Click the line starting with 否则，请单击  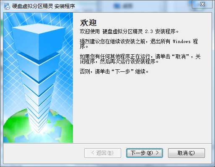(x=114, y=71)
